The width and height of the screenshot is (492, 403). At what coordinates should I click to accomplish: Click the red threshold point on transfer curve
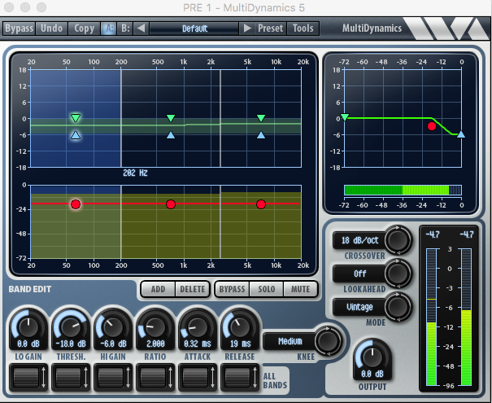(x=432, y=126)
